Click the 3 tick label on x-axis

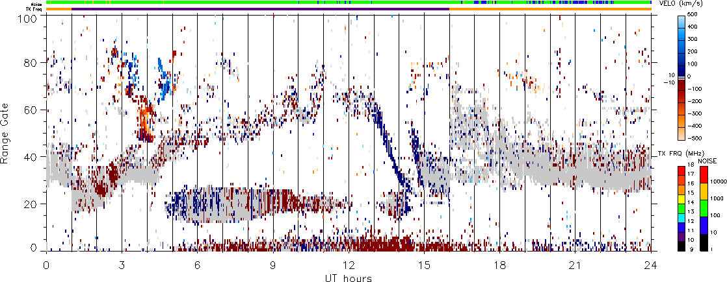122,265
